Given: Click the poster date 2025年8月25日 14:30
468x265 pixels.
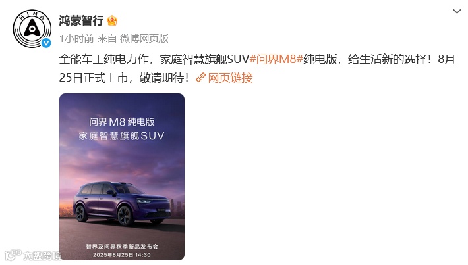Looking at the screenshot, I should click(122, 255).
